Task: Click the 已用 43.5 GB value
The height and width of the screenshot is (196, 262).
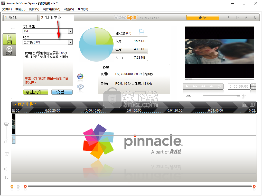Action: [140, 49]
